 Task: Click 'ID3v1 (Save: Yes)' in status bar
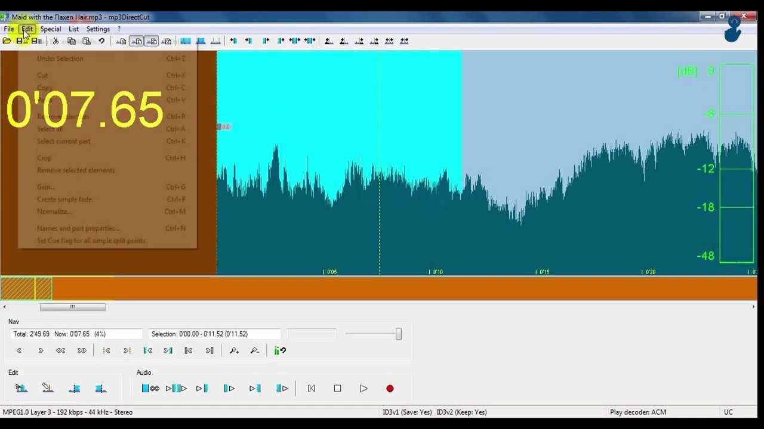[x=407, y=412]
